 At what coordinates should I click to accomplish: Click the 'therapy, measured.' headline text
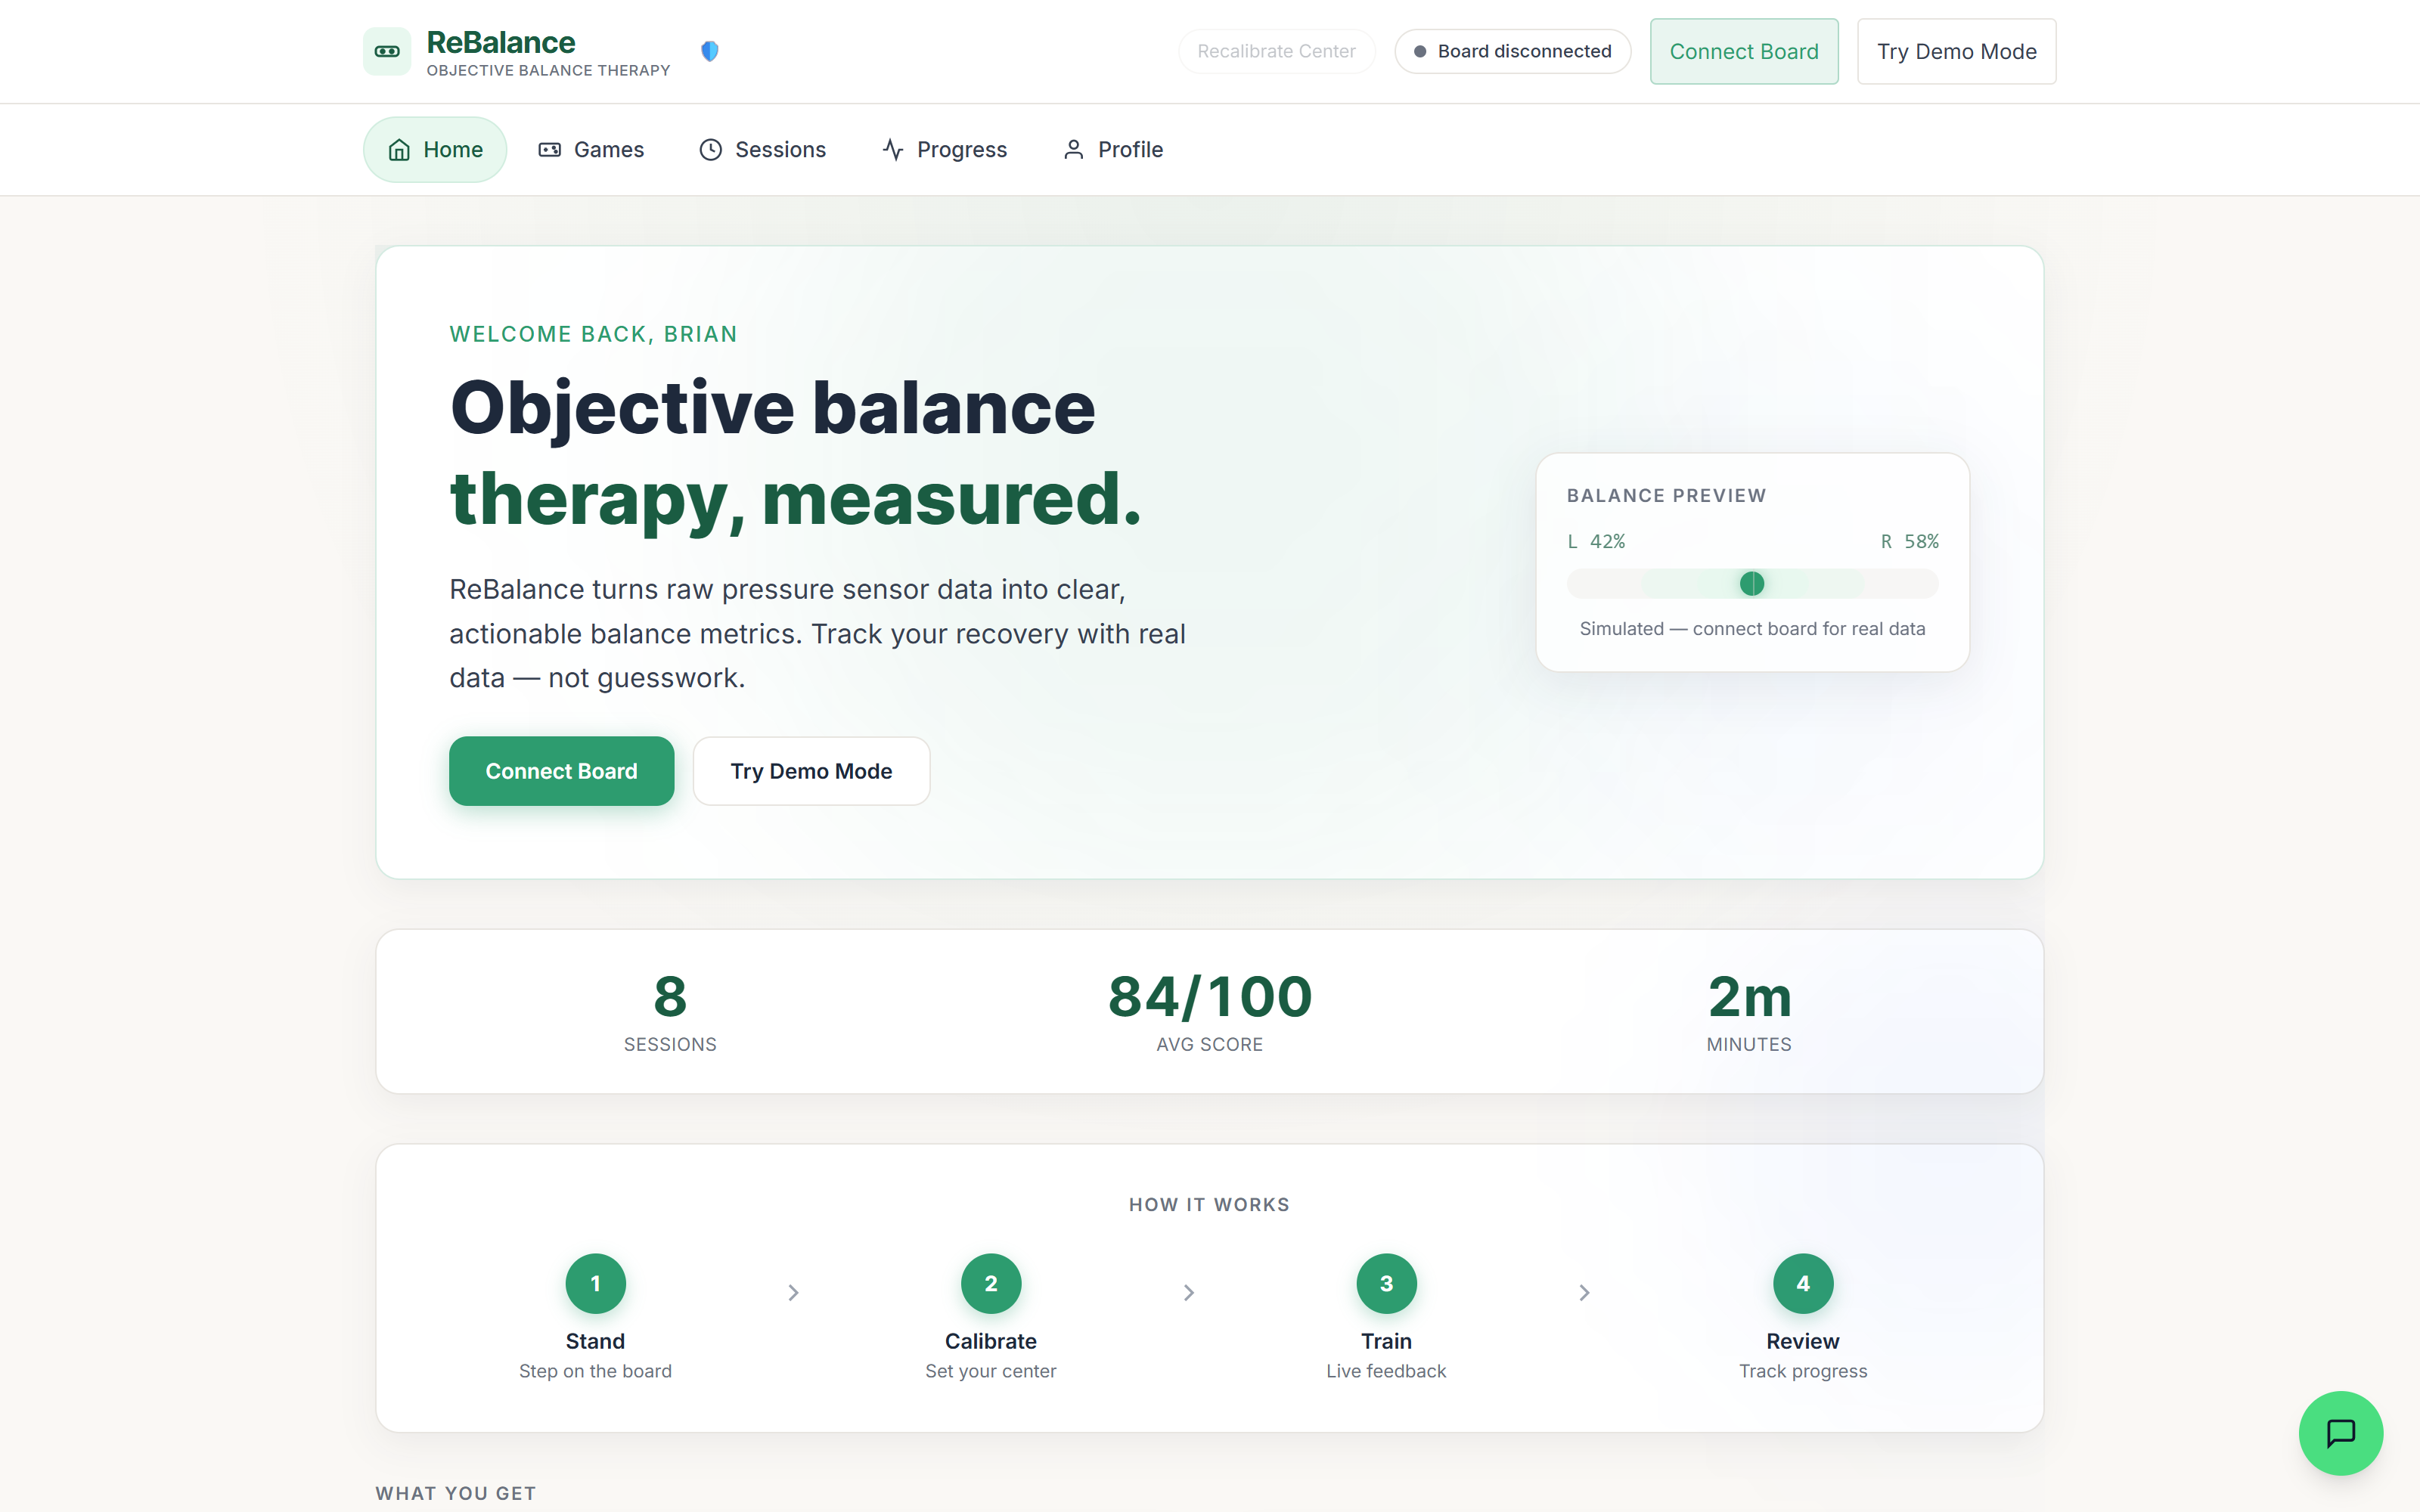click(x=795, y=498)
